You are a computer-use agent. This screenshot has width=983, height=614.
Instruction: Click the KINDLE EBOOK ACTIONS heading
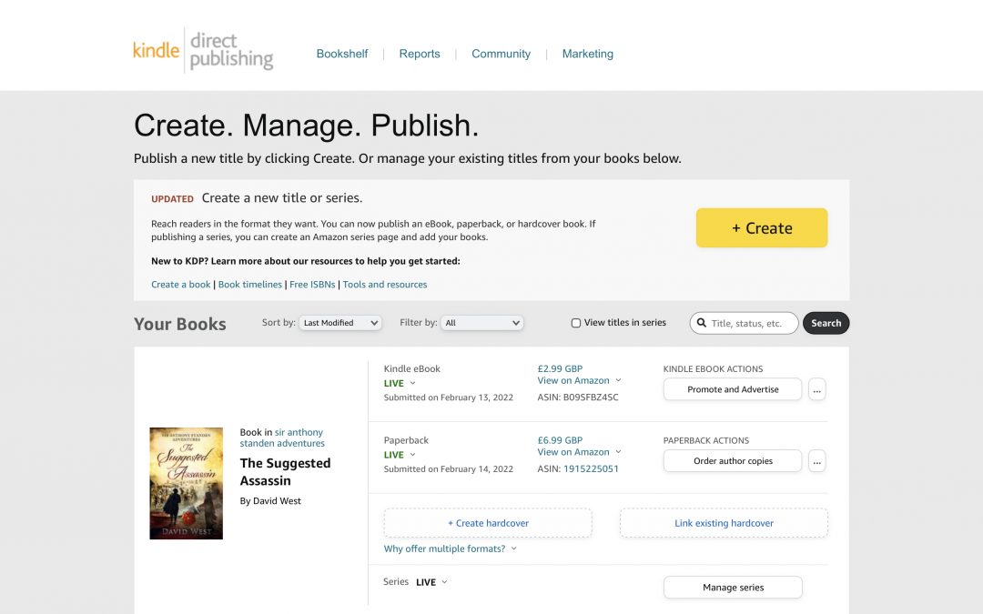tap(713, 369)
